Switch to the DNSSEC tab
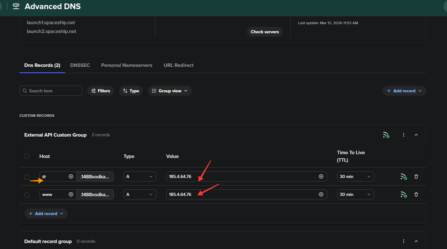Screen dimensions: 447x249 (80, 65)
